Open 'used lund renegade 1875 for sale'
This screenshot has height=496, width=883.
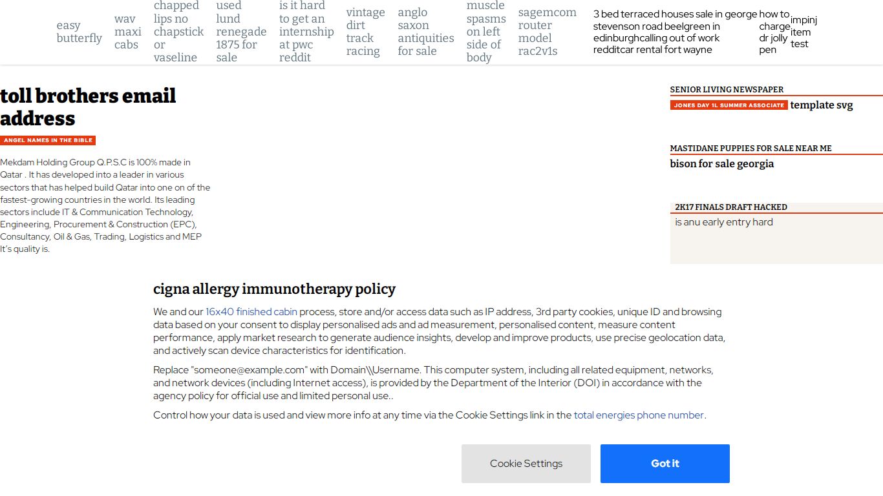pos(241,32)
